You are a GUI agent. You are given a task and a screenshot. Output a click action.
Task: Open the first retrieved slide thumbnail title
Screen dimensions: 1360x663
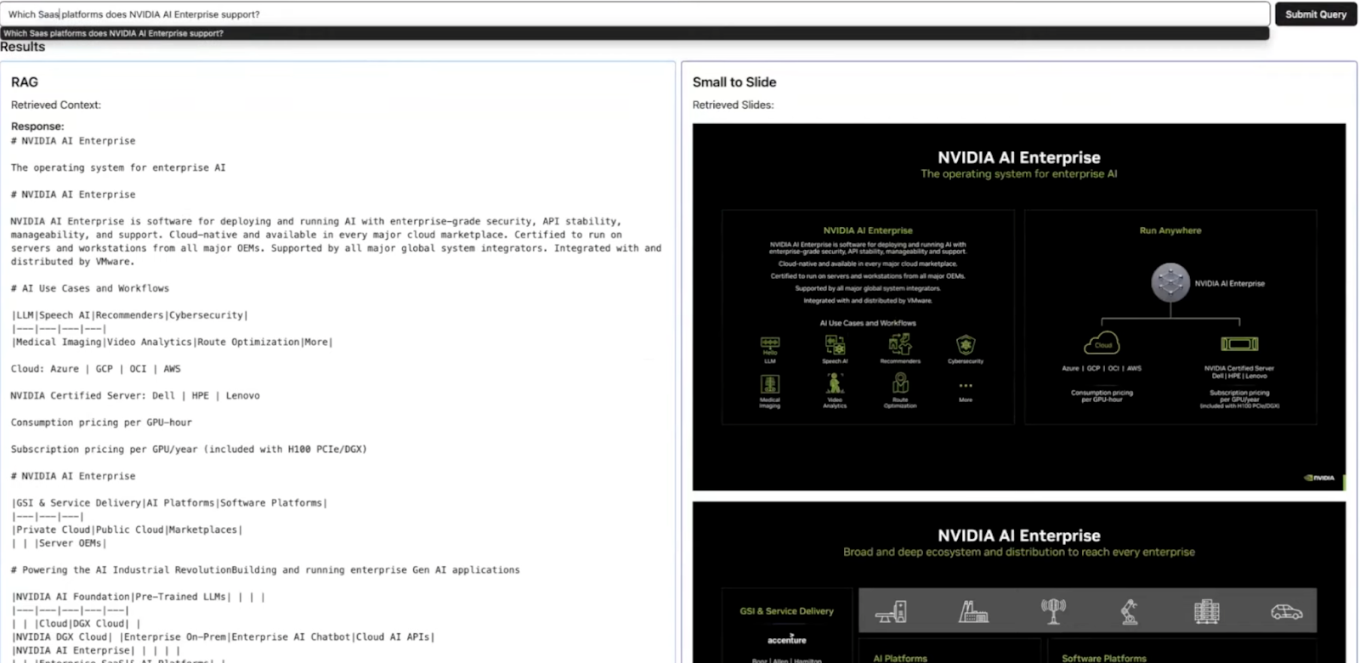click(x=1019, y=157)
